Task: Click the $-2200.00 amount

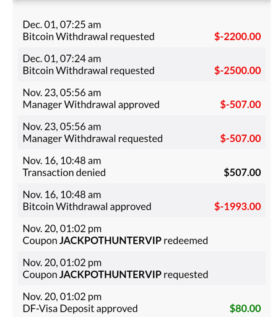Action: [238, 37]
